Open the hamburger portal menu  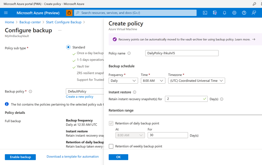6,13
